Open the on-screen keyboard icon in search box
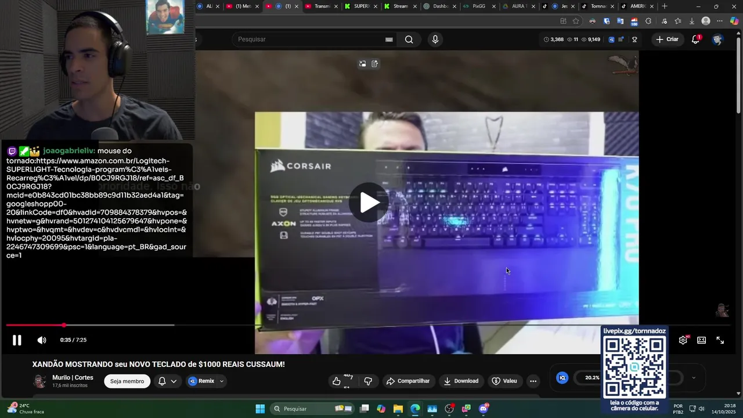 coord(389,39)
